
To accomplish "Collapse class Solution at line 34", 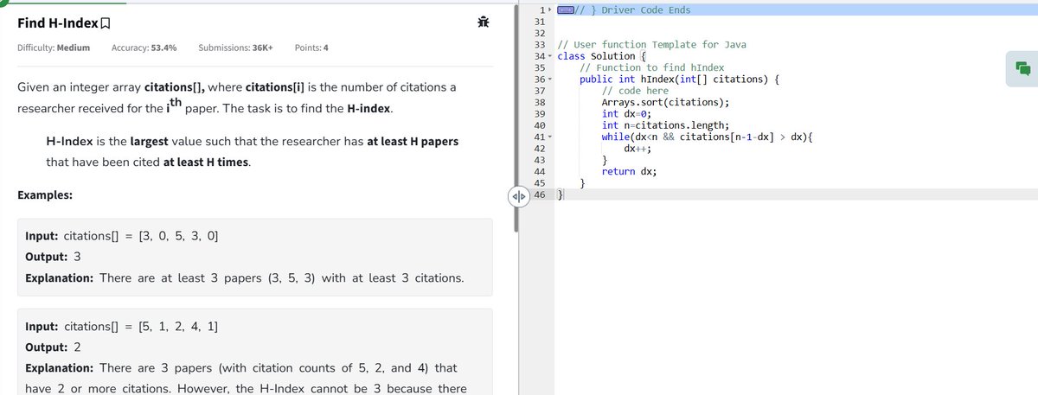I will [x=551, y=56].
